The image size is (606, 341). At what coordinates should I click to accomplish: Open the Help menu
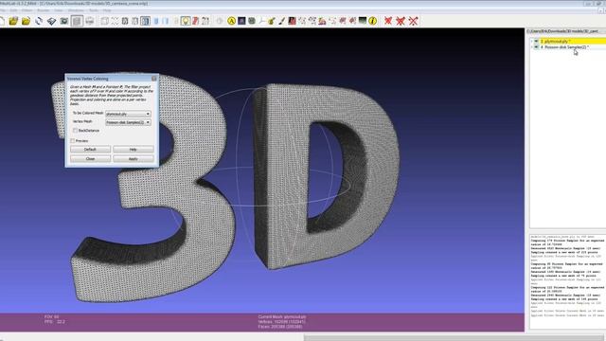click(x=107, y=10)
